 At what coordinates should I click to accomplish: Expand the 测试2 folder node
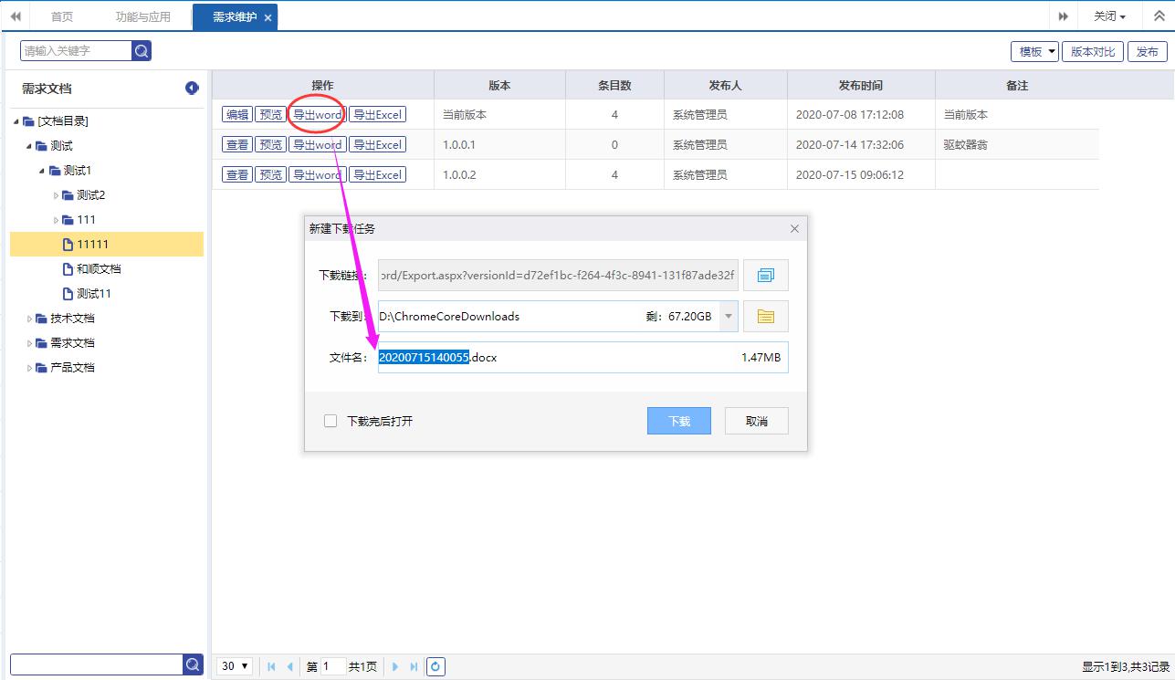(x=56, y=195)
